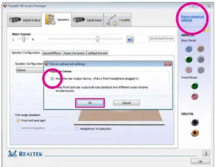
Task: Switch to the Speakers tab
Action: point(57,20)
